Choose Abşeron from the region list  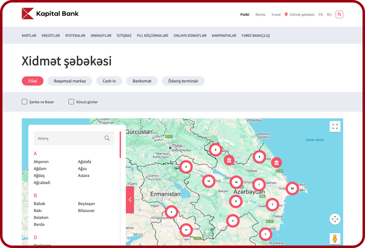coord(41,162)
